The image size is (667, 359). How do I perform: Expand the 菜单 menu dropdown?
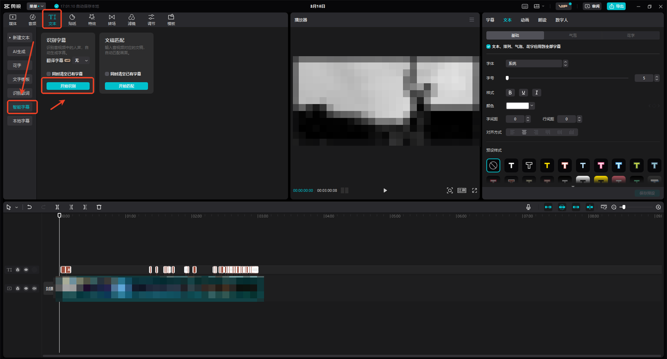click(x=36, y=6)
